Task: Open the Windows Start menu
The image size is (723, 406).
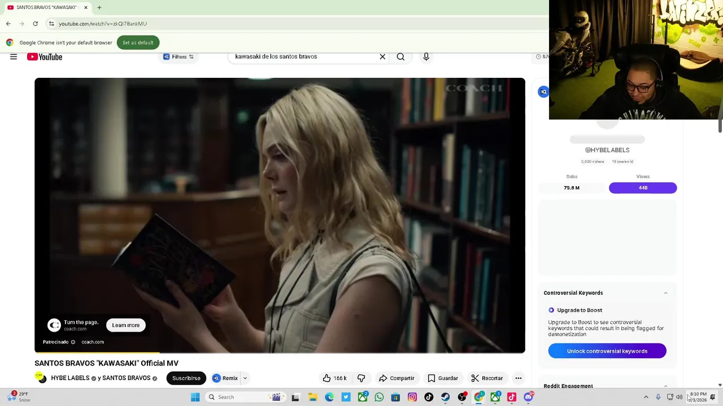Action: [195, 397]
